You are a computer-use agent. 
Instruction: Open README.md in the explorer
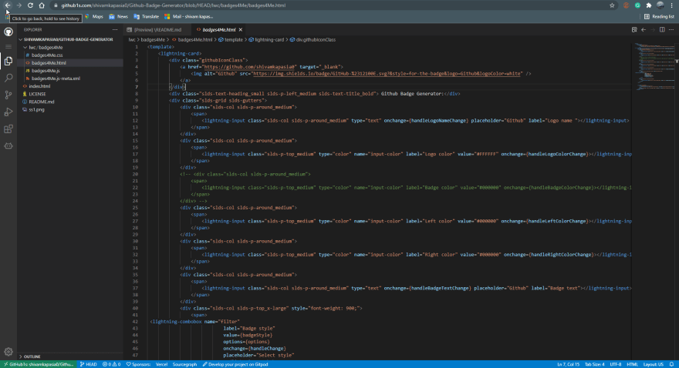[x=42, y=102]
